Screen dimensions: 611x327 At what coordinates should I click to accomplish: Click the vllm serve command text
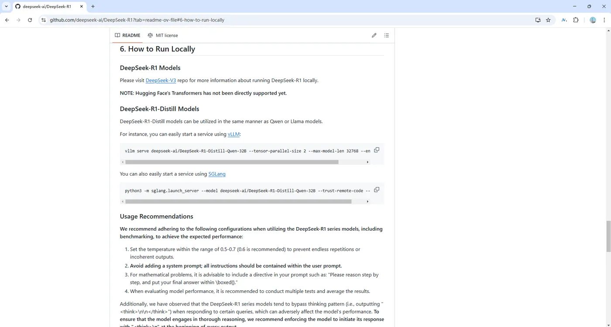pos(247,151)
